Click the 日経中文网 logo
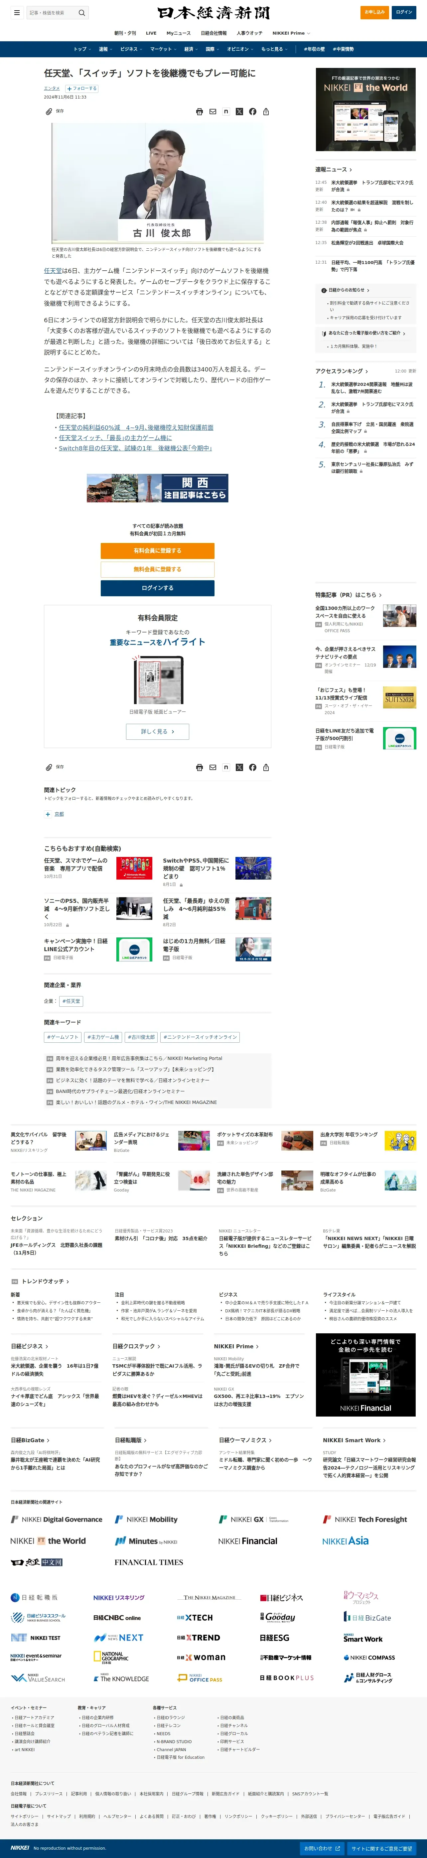Image resolution: width=427 pixels, height=1858 pixels. [37, 1562]
